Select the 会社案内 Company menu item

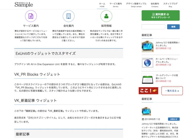click(155, 5)
